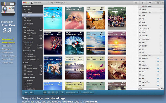Click the share arrow button

click(150, 3)
